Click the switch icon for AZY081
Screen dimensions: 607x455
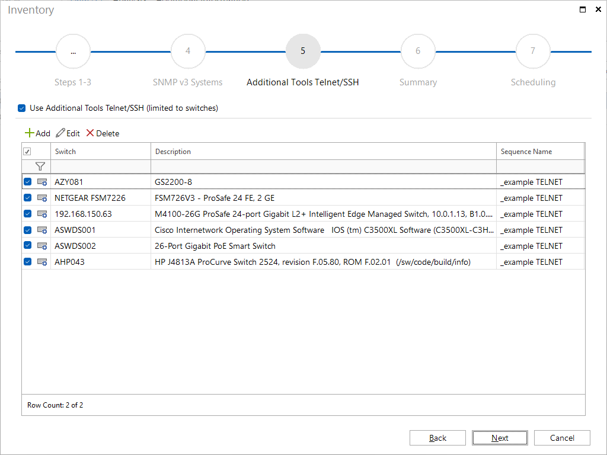click(42, 182)
